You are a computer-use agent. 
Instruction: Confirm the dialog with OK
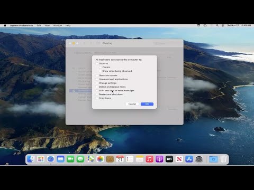[x=147, y=104]
